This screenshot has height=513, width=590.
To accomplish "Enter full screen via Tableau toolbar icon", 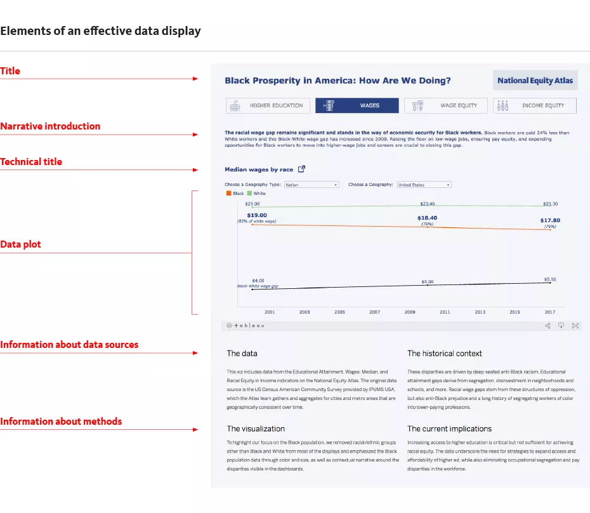I will coord(575,325).
